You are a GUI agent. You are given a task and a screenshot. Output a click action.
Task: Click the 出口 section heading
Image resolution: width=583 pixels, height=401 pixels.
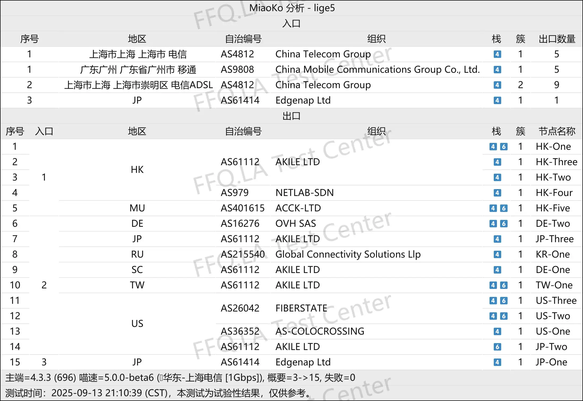[291, 116]
